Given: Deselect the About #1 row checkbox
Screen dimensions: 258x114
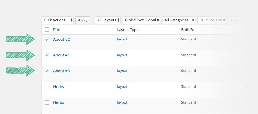Looking at the screenshot, I should pyautogui.click(x=47, y=55).
